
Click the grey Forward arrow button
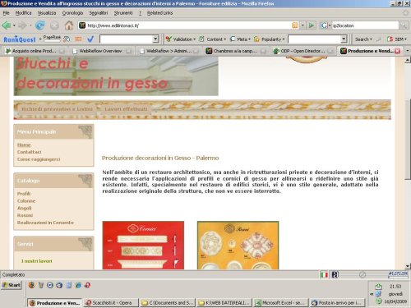(x=22, y=25)
